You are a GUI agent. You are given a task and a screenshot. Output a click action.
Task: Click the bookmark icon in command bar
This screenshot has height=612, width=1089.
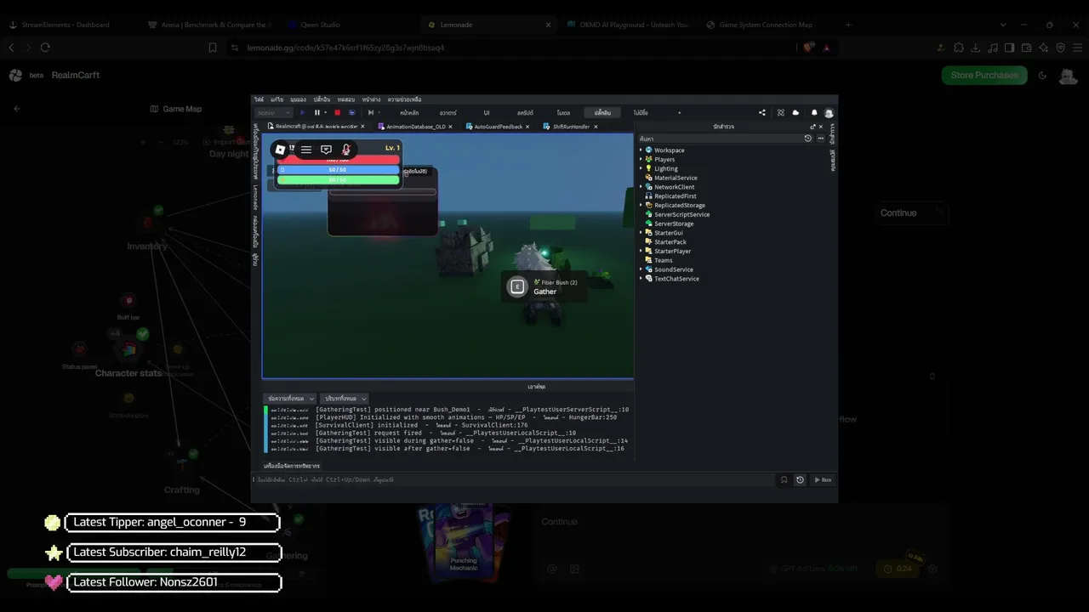(x=784, y=479)
